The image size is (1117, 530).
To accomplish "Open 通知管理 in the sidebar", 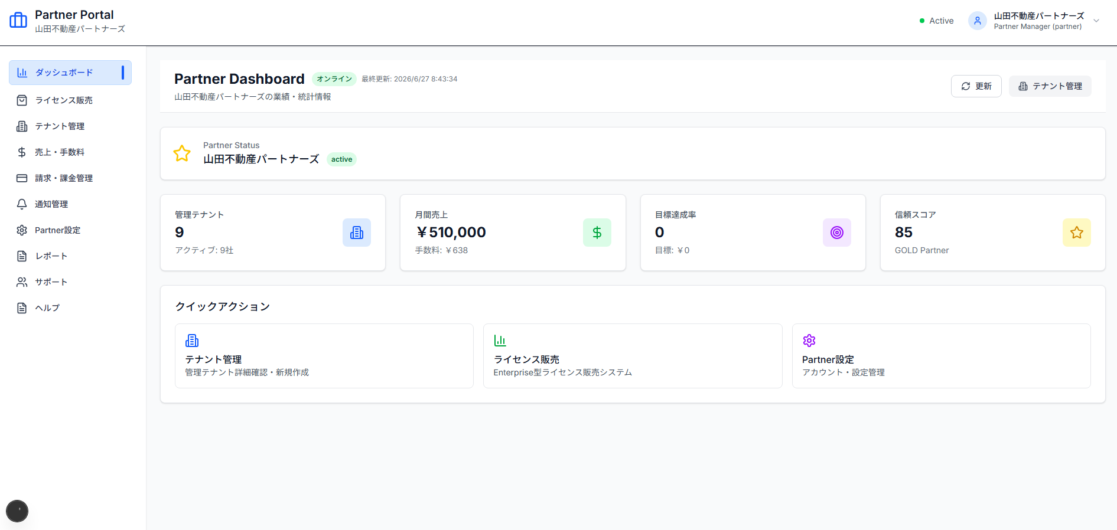I will pos(70,204).
